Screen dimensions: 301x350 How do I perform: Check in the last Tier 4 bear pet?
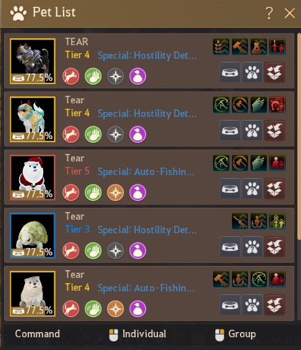tap(274, 305)
